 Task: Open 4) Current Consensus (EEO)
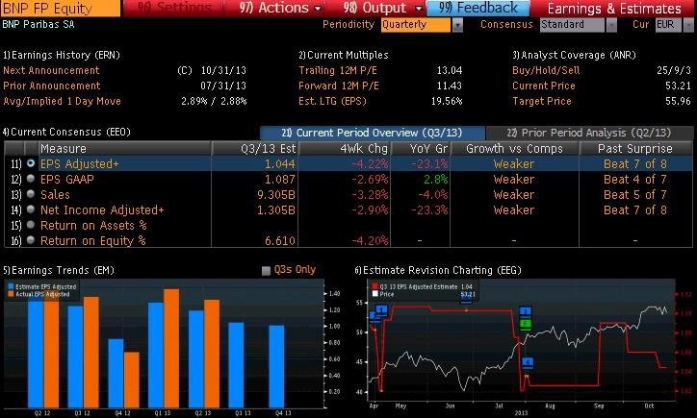66,133
